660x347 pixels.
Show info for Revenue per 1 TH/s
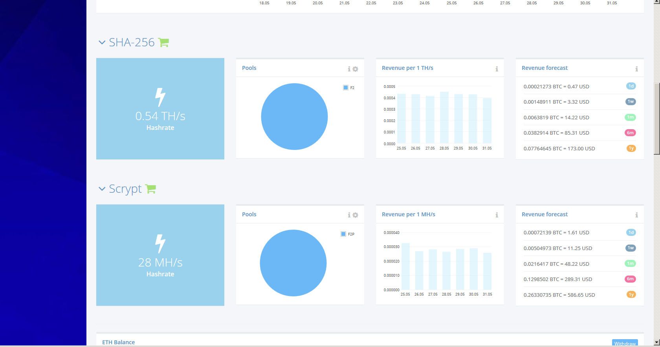click(497, 69)
